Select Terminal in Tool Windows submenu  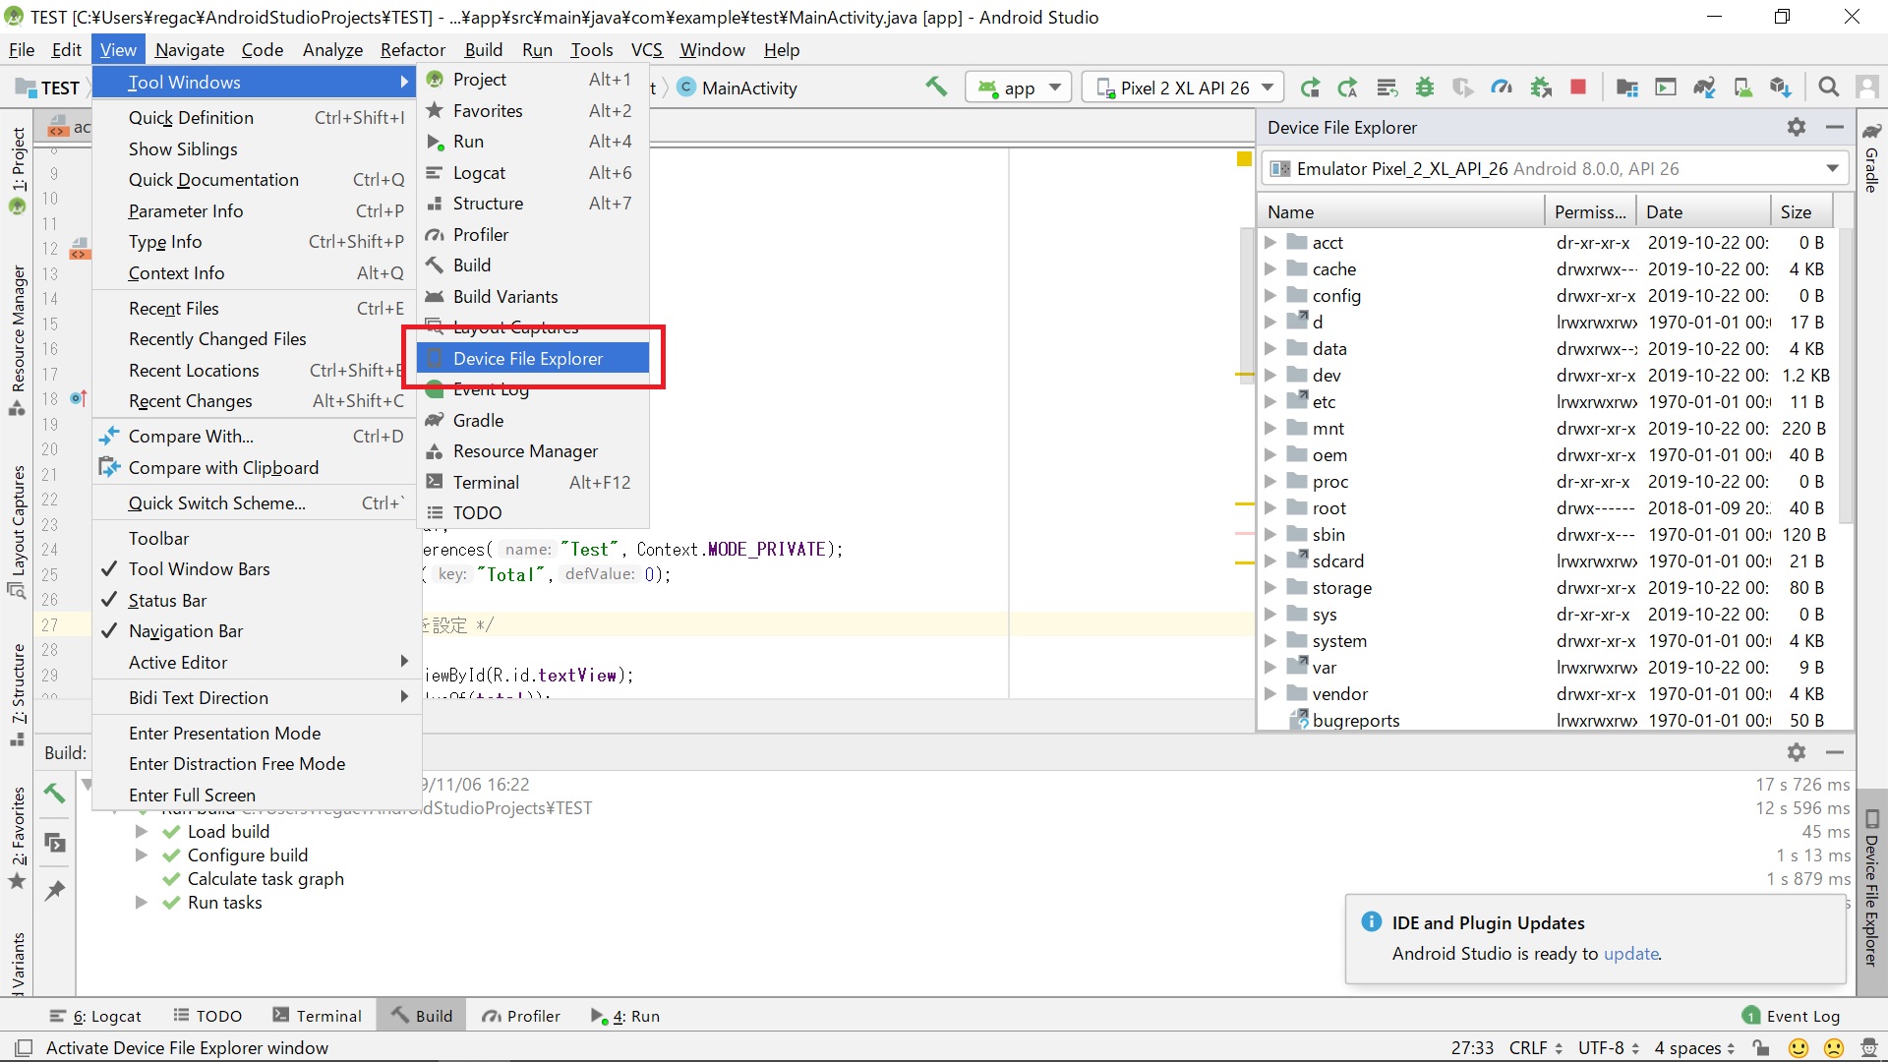tap(532, 483)
